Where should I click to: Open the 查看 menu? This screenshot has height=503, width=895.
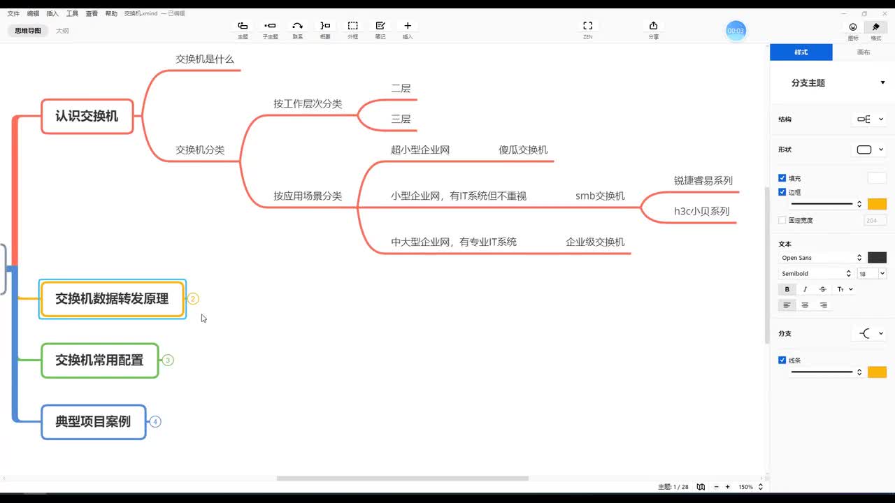(92, 13)
